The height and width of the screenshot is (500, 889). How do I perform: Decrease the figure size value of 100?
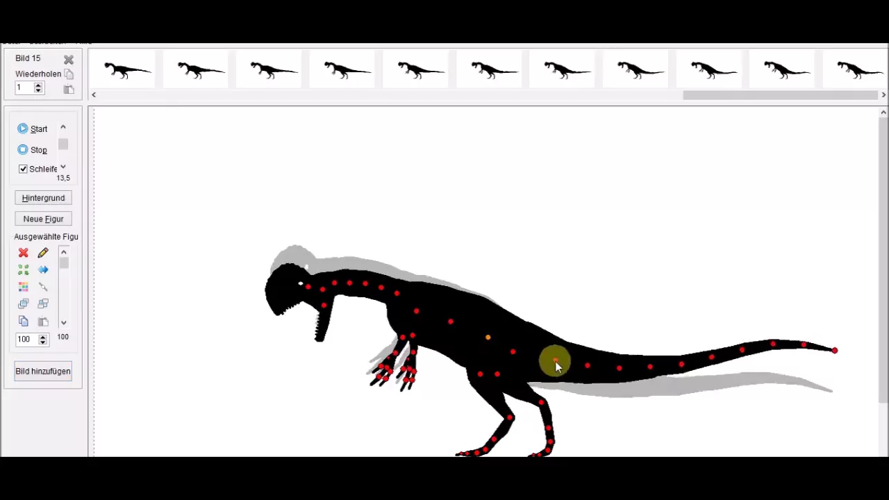click(43, 342)
